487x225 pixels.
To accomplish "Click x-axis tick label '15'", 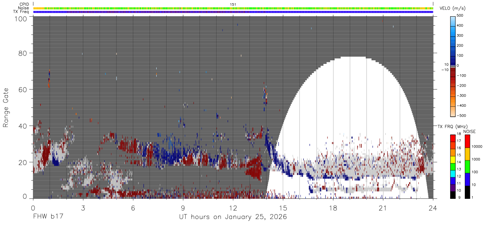I will [x=283, y=208].
